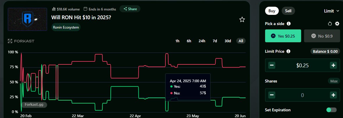
Task: Pick the Yes $0.25 side
Action: (283, 36)
